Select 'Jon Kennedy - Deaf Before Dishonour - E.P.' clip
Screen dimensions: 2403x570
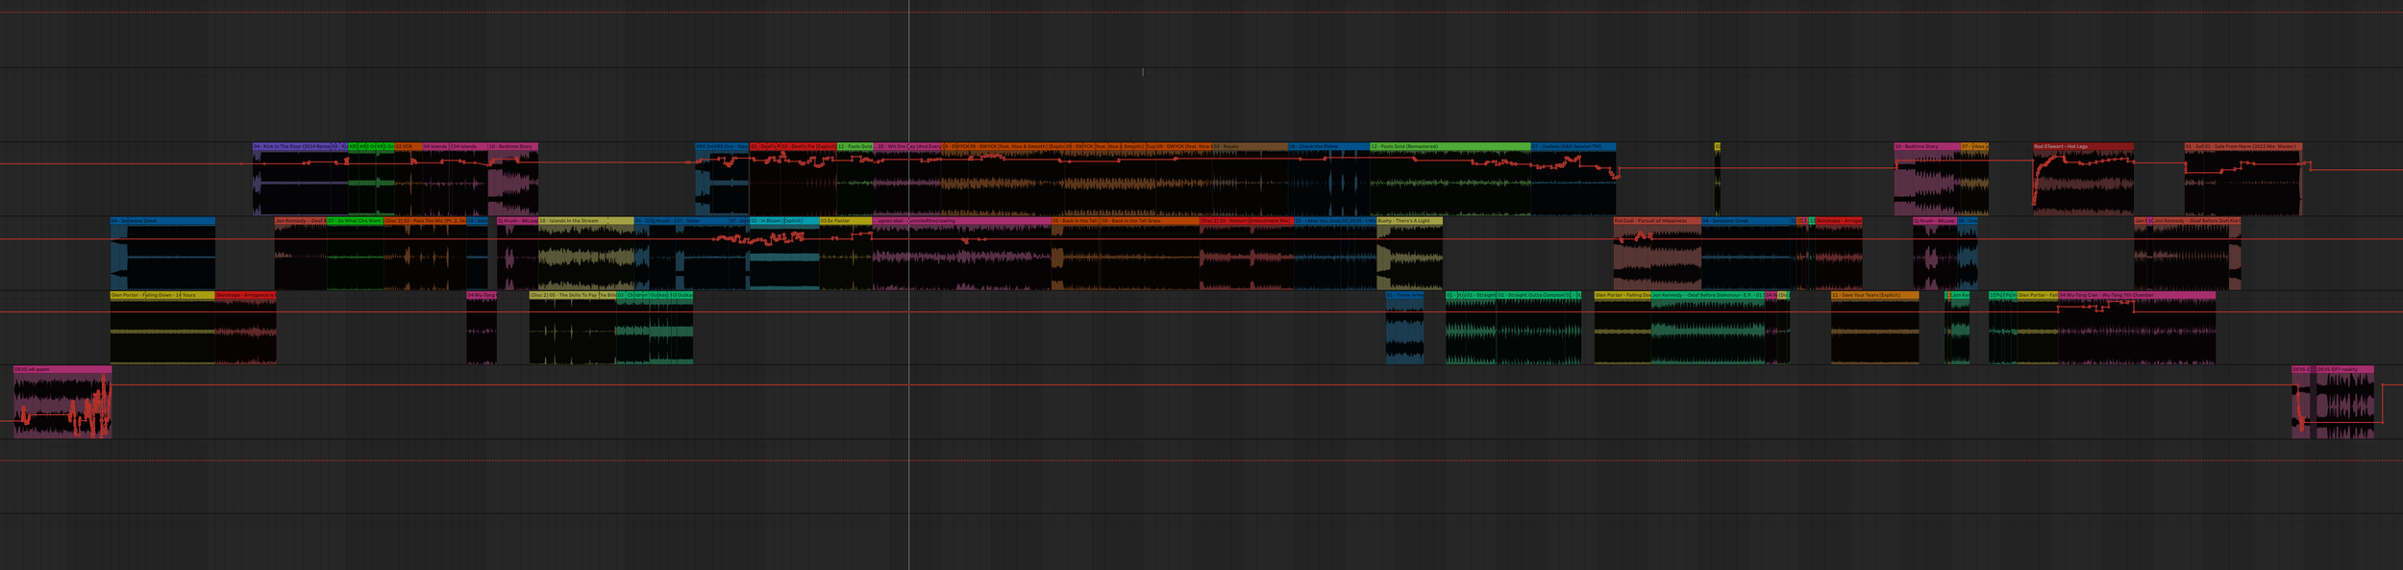coord(1707,328)
